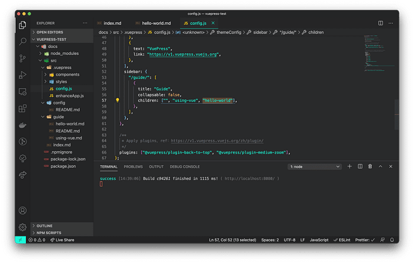The height and width of the screenshot is (263, 414).
Task: Open editor more actions menu
Action: click(391, 23)
